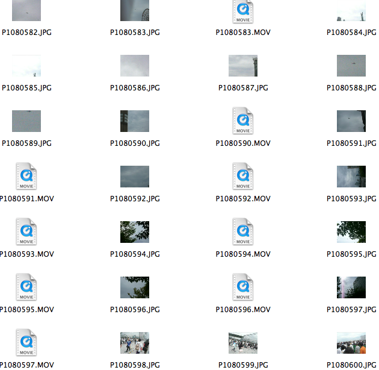The width and height of the screenshot is (379, 370).
Task: Click the filename label P1080599.JPG
Action: pos(243,365)
